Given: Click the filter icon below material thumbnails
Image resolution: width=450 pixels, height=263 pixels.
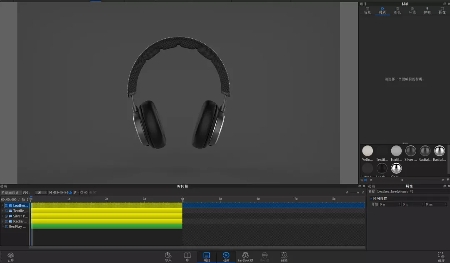Looking at the screenshot, I should coord(448,180).
